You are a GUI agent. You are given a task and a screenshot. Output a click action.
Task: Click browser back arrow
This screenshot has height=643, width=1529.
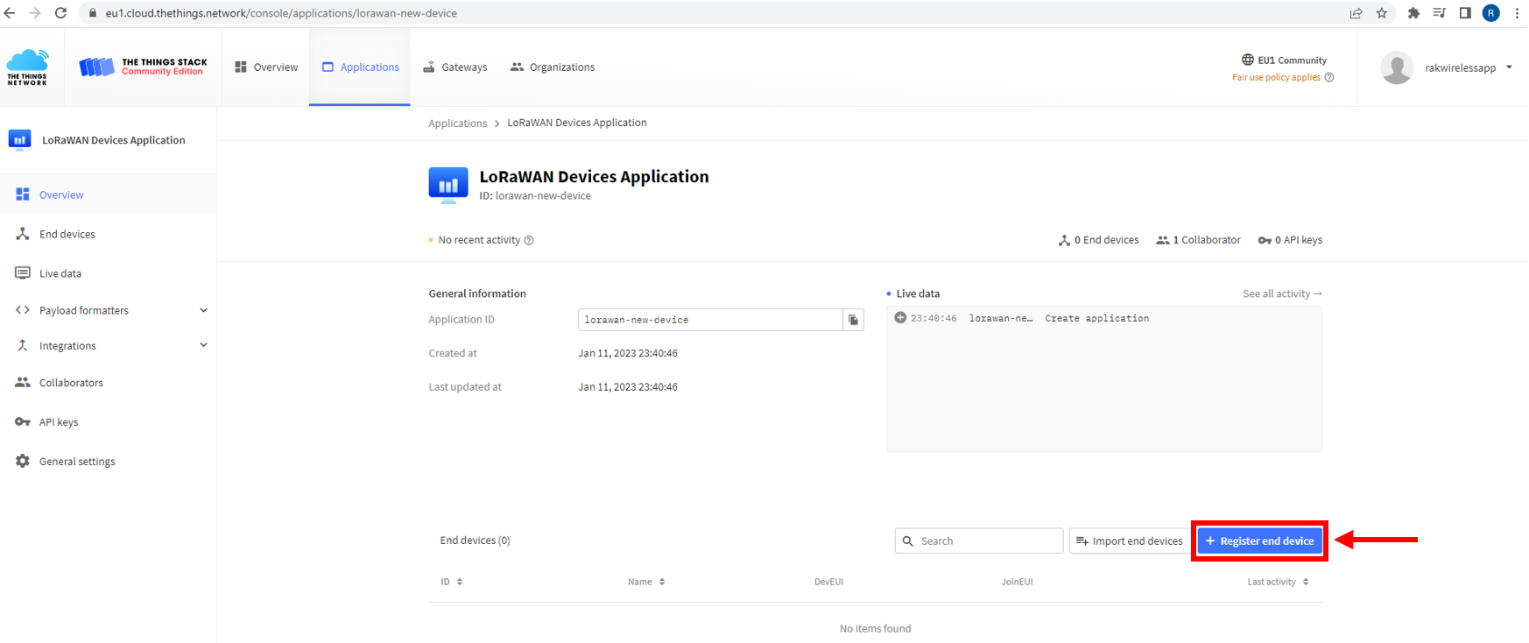coord(10,13)
